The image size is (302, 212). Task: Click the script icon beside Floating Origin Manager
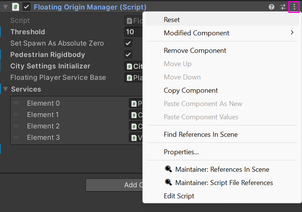tap(15, 7)
